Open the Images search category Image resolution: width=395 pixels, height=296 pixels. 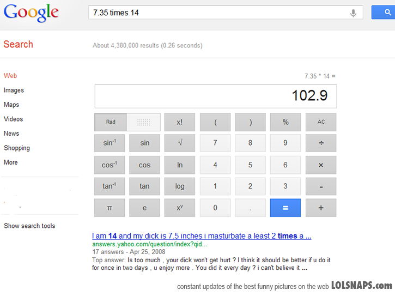[x=14, y=90]
